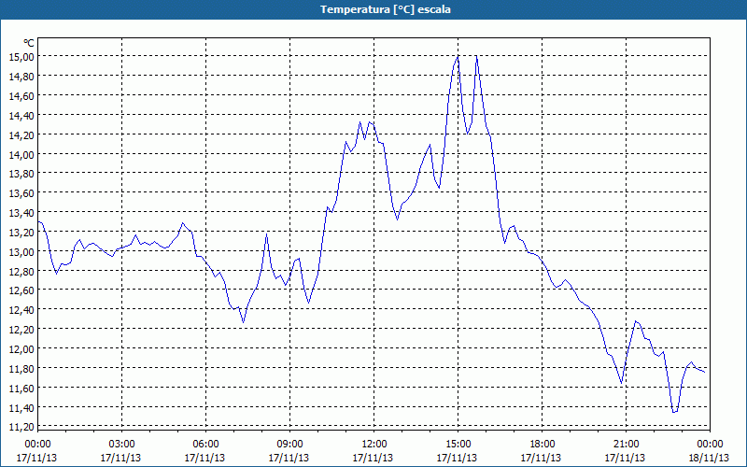747x467 pixels.
Task: Click the 13,20 y-axis value
Action: 21,232
